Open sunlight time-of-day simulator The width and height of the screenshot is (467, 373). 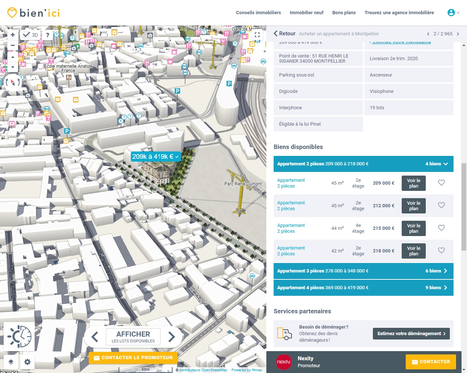click(19, 336)
